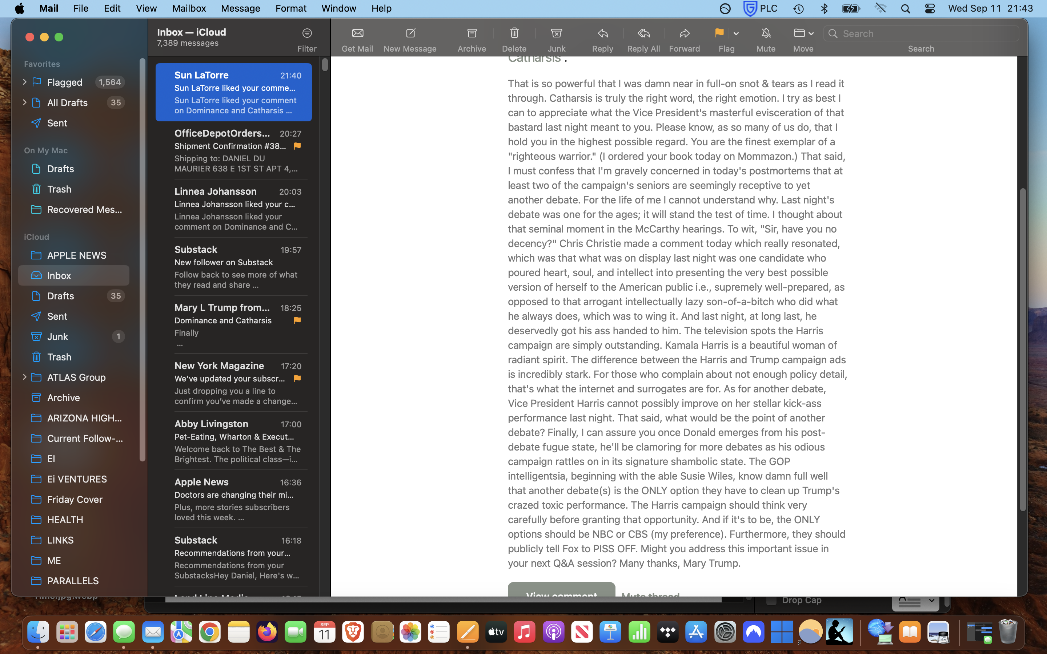This screenshot has height=654, width=1047.
Task: Expand the ATLAS Group folder
Action: (x=24, y=377)
